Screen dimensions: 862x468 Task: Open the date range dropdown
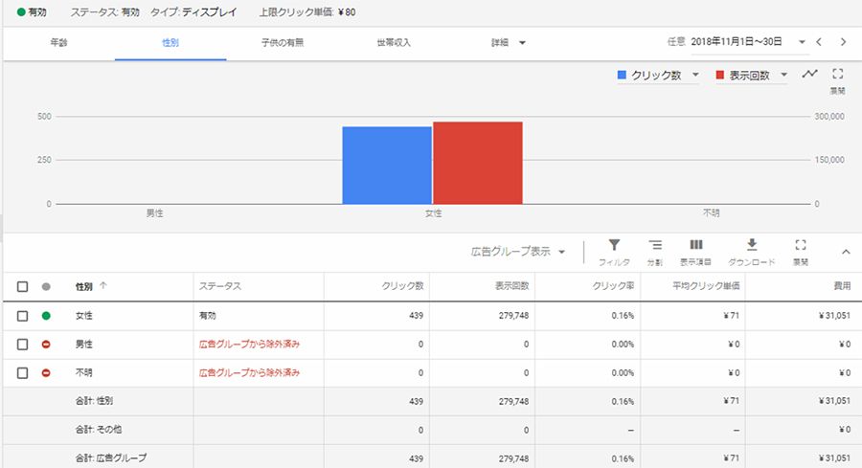coord(802,42)
